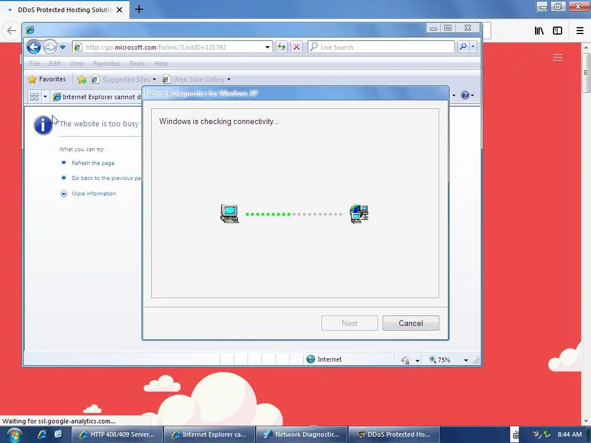Click the local computer icon in diagnostics
591x443 pixels.
(x=229, y=213)
